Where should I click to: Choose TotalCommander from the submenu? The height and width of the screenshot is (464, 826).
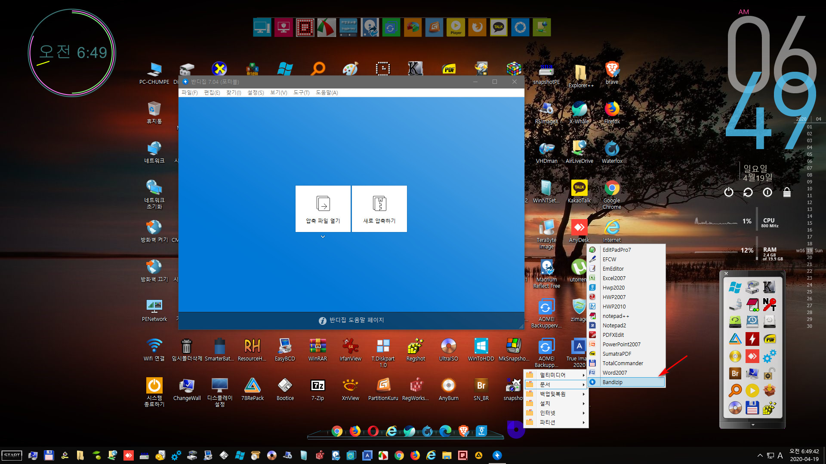click(626, 363)
